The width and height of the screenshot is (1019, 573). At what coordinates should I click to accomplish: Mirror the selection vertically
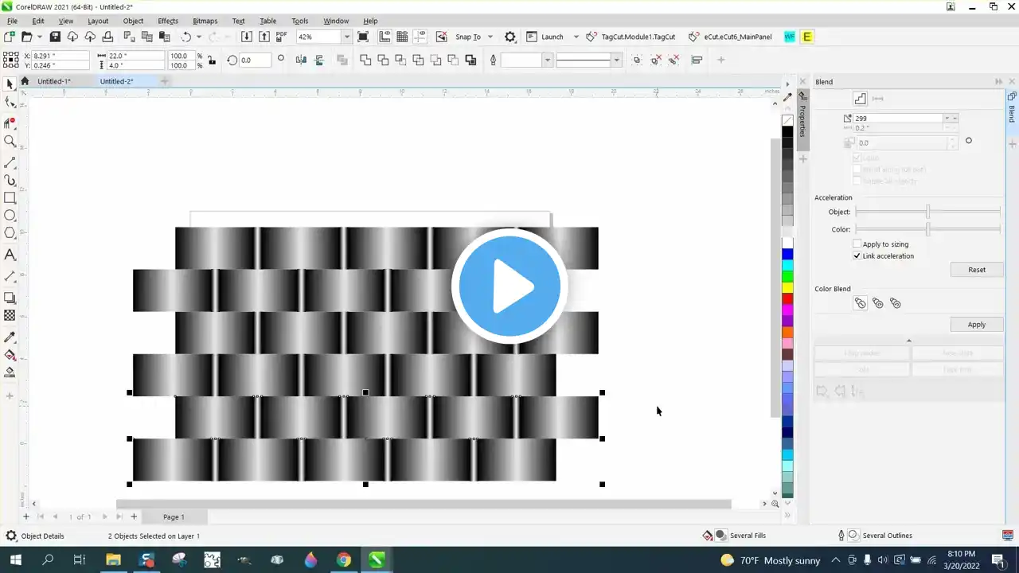coord(319,60)
